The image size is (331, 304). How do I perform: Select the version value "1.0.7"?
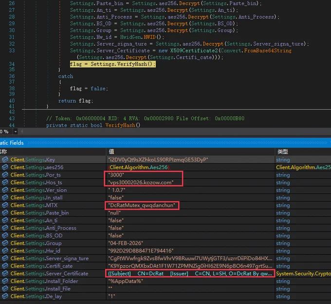coord(117,190)
